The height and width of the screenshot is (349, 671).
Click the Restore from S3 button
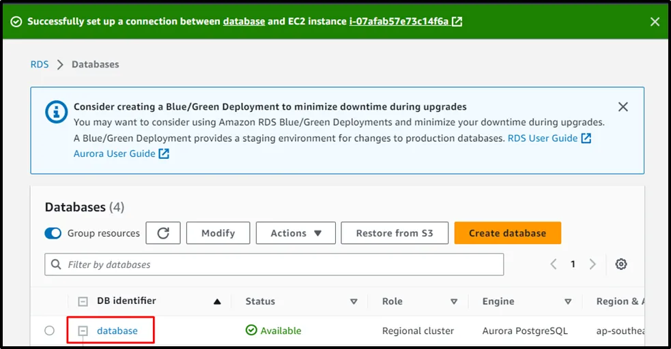point(395,233)
